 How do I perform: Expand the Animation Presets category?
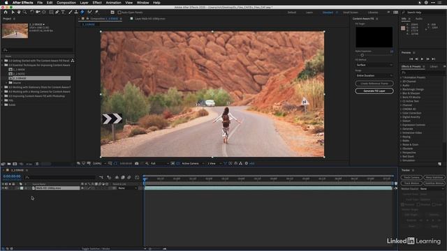[401, 77]
